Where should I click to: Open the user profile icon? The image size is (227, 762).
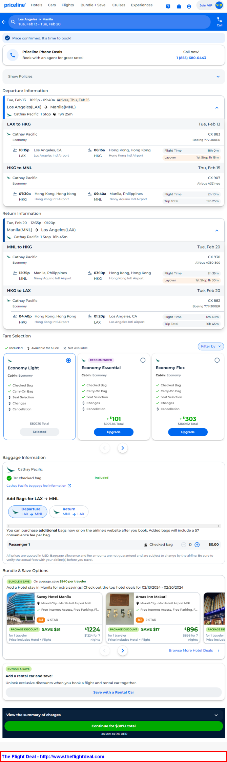coord(189,6)
